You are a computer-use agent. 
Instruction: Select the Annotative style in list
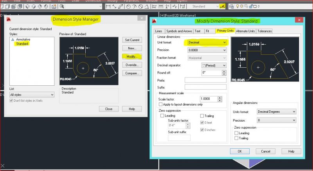(x=23, y=40)
